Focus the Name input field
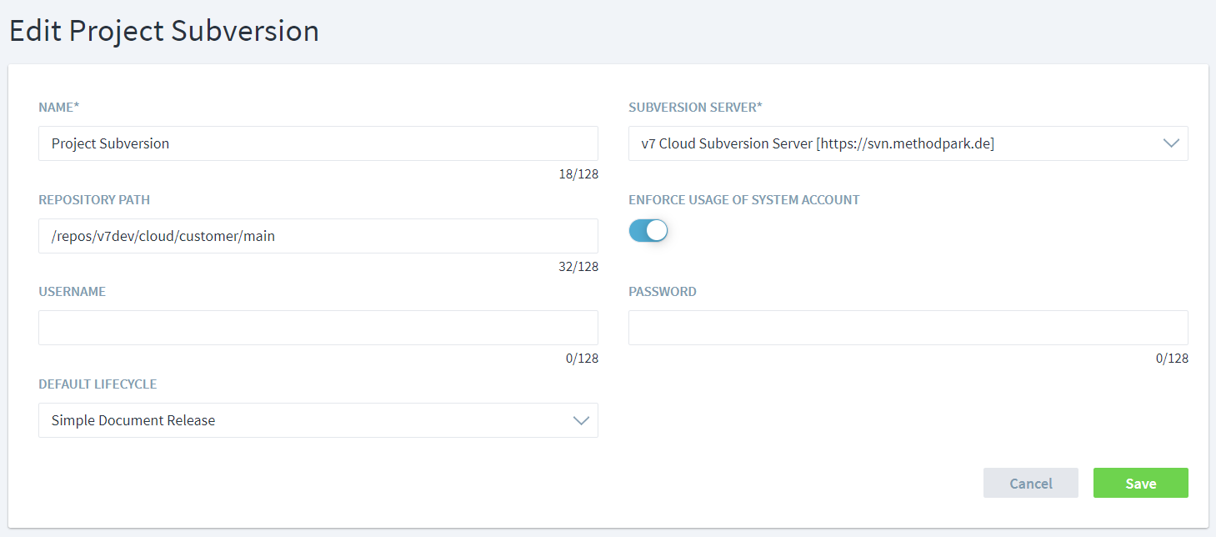Viewport: 1216px width, 537px height. click(318, 143)
